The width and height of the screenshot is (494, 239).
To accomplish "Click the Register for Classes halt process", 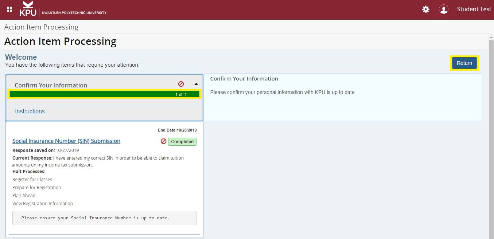I will click(32, 179).
